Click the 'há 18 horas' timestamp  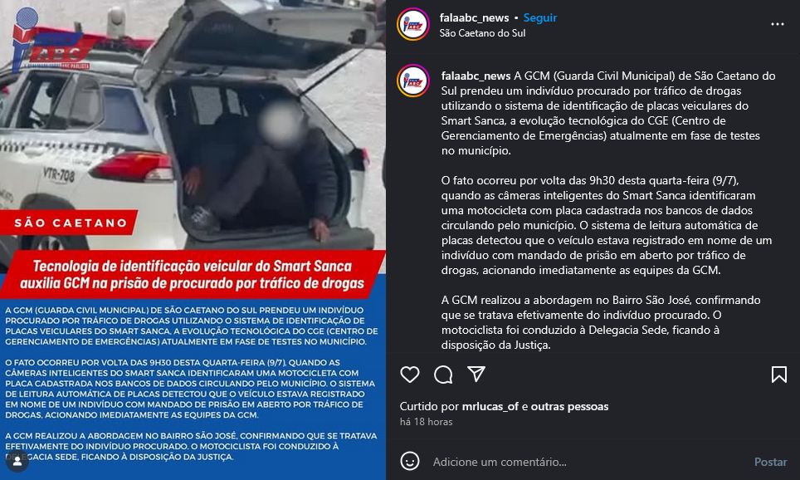[426, 422]
